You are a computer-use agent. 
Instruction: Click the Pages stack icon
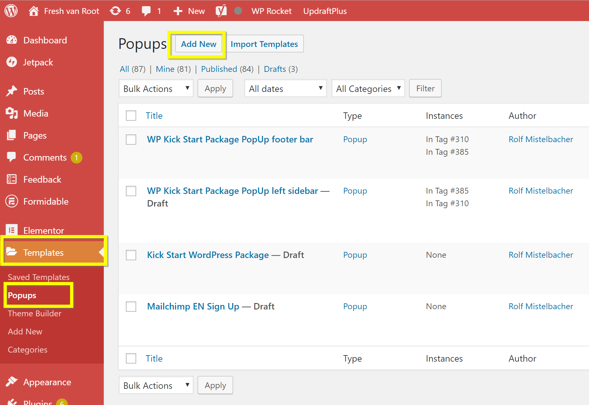coord(12,135)
